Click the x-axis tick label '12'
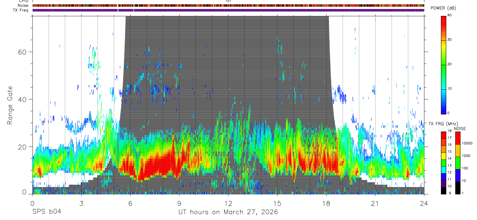Viewport: 477px width, 220px height. coord(228,203)
